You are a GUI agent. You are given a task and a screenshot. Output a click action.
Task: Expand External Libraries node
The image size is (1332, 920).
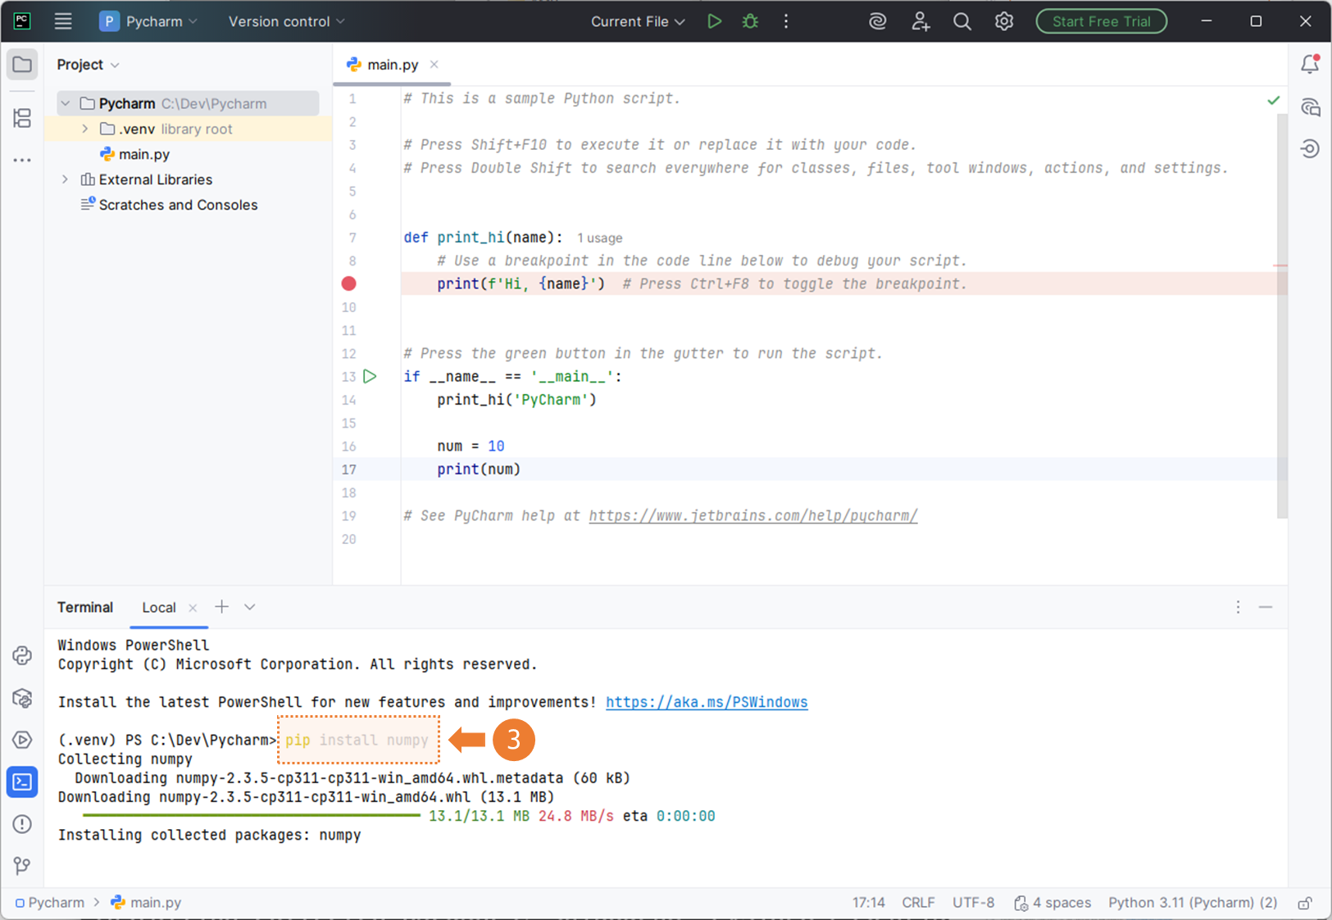66,179
